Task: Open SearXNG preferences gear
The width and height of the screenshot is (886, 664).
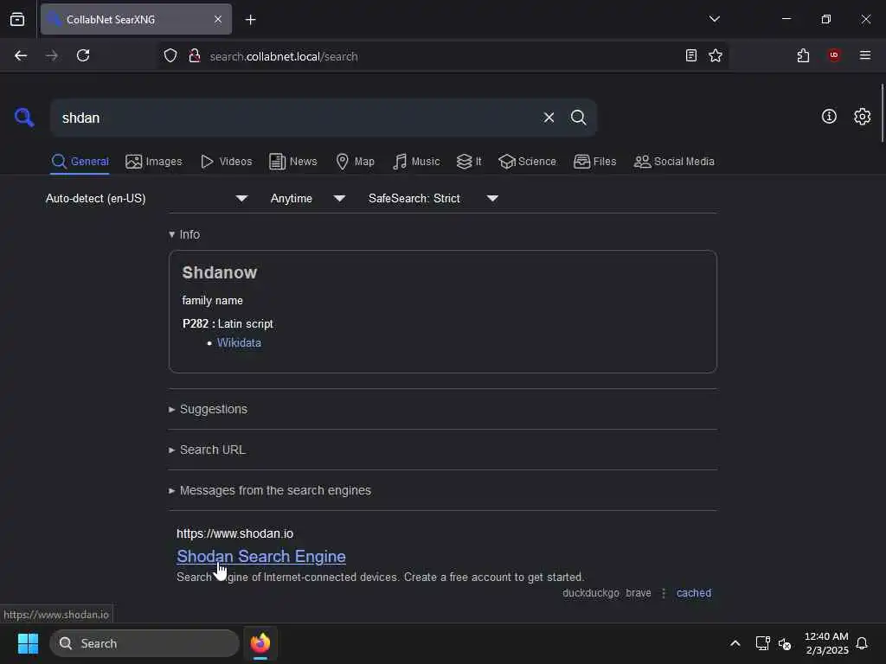Action: pyautogui.click(x=862, y=117)
